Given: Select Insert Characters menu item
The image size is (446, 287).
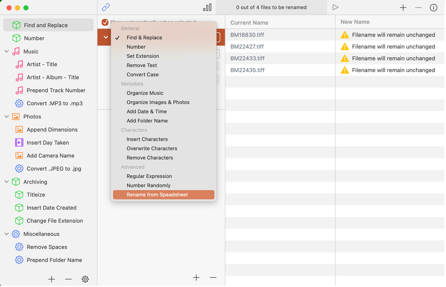Looking at the screenshot, I should [x=164, y=140].
